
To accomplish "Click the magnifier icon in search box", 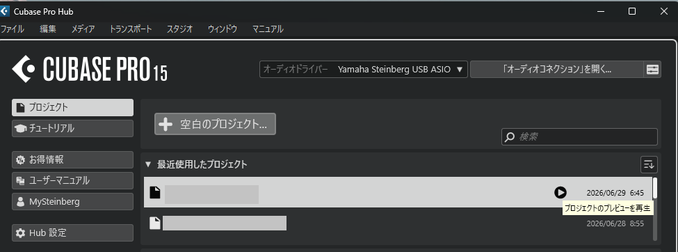I will pyautogui.click(x=510, y=137).
